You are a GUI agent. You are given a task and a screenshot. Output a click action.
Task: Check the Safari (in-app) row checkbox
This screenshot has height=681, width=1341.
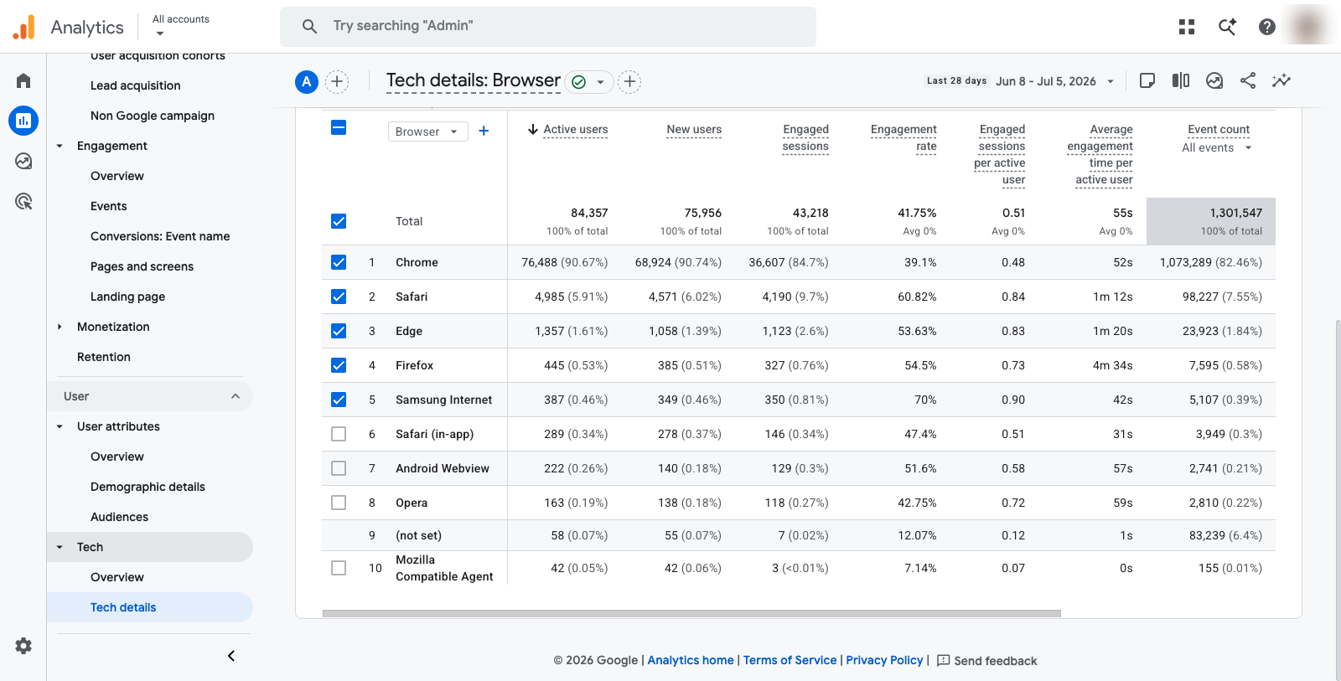pos(339,434)
